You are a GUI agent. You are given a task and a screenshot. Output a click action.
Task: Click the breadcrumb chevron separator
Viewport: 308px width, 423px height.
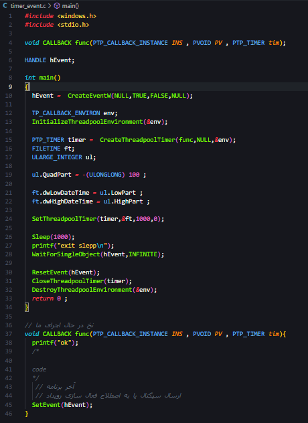[50, 5]
